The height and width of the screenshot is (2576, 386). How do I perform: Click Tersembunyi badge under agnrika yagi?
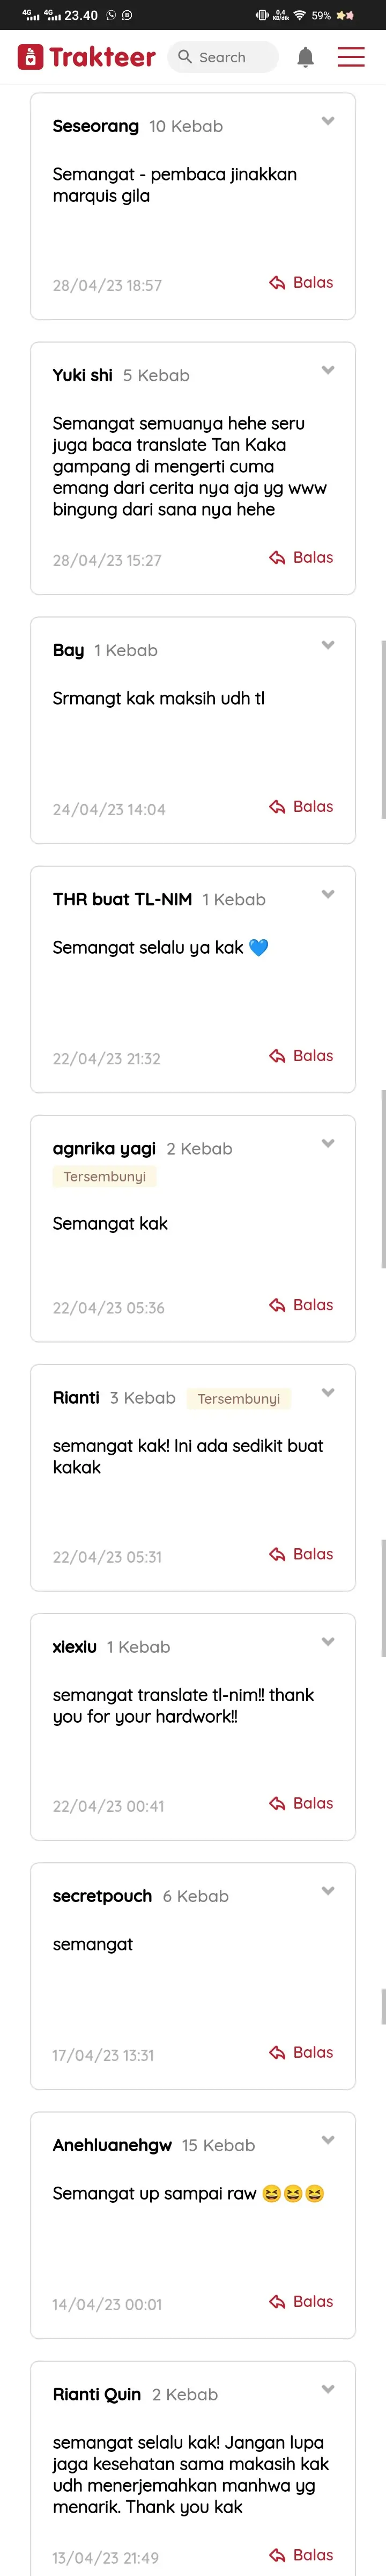coord(105,1176)
